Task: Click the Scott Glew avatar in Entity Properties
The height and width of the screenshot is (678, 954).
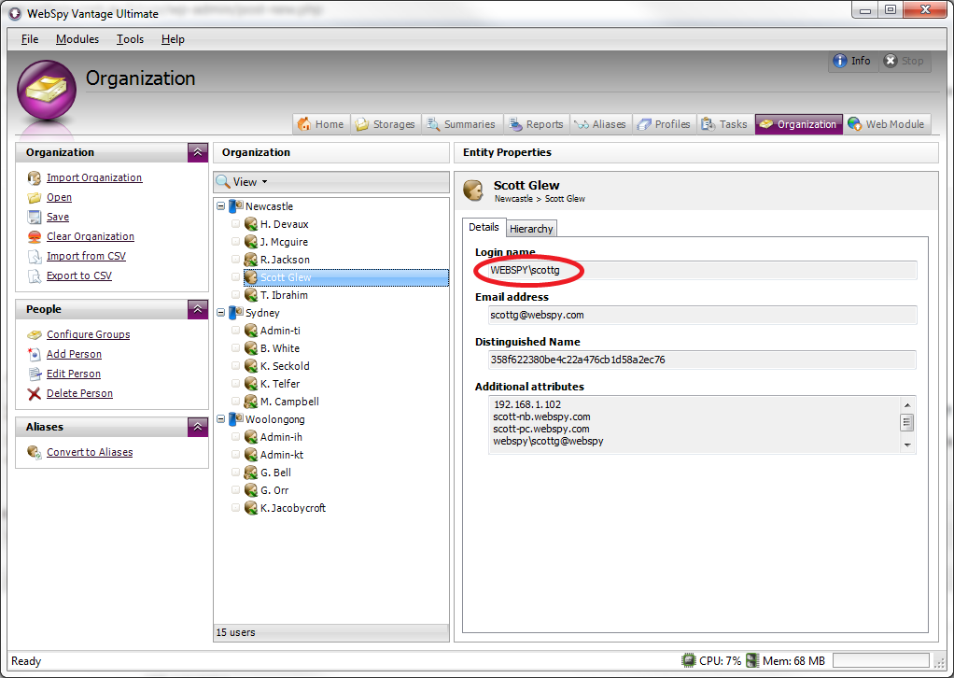Action: click(473, 190)
